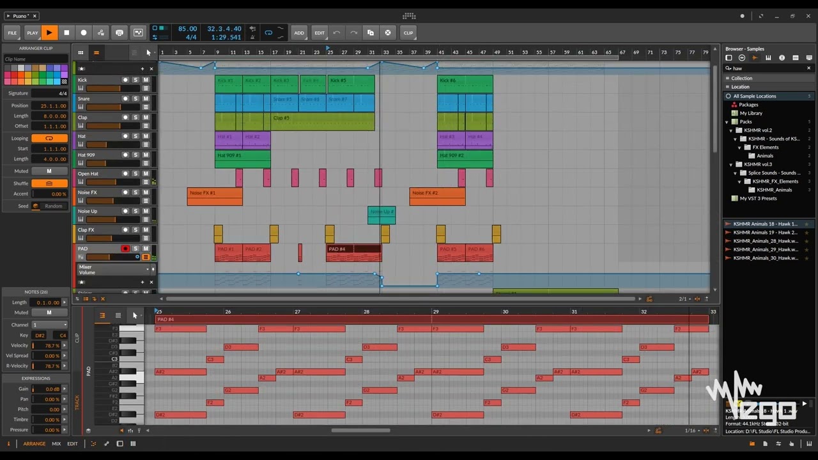
Task: Select All Sample Locations in browser
Action: pyautogui.click(x=769, y=96)
